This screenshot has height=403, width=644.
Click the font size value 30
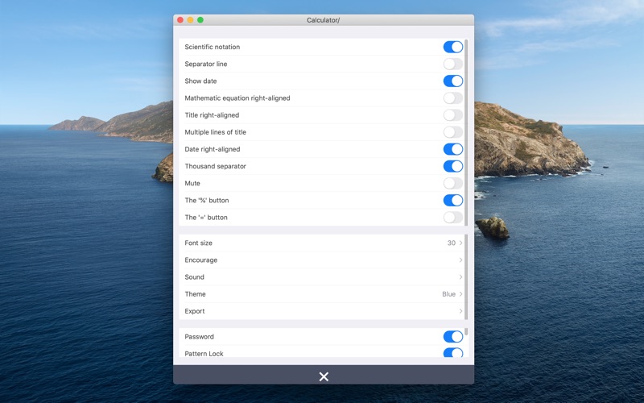pyautogui.click(x=452, y=243)
